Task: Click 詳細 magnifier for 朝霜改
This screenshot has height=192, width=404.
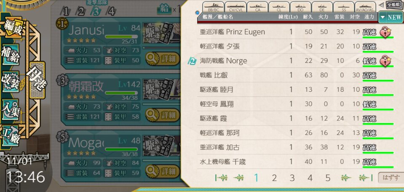Action: coord(162,115)
